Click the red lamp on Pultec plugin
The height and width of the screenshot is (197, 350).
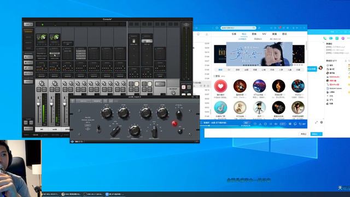pos(174,123)
